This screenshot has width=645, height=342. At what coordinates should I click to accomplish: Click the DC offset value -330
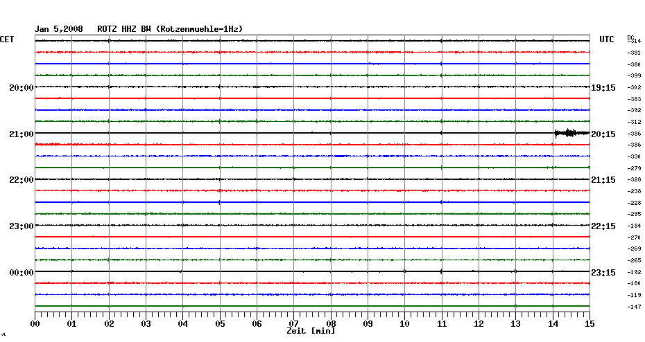[x=634, y=157]
